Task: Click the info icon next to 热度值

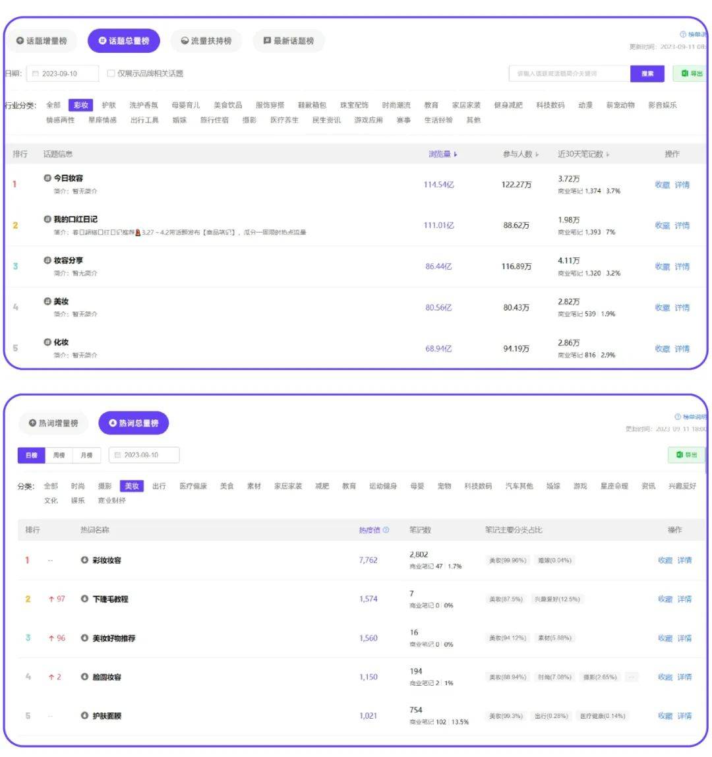Action: pos(386,530)
